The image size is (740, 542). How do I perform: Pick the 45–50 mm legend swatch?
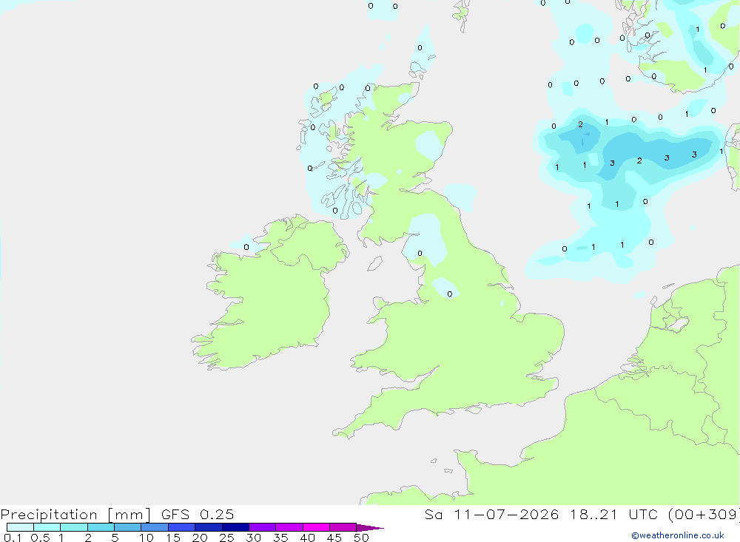click(343, 527)
